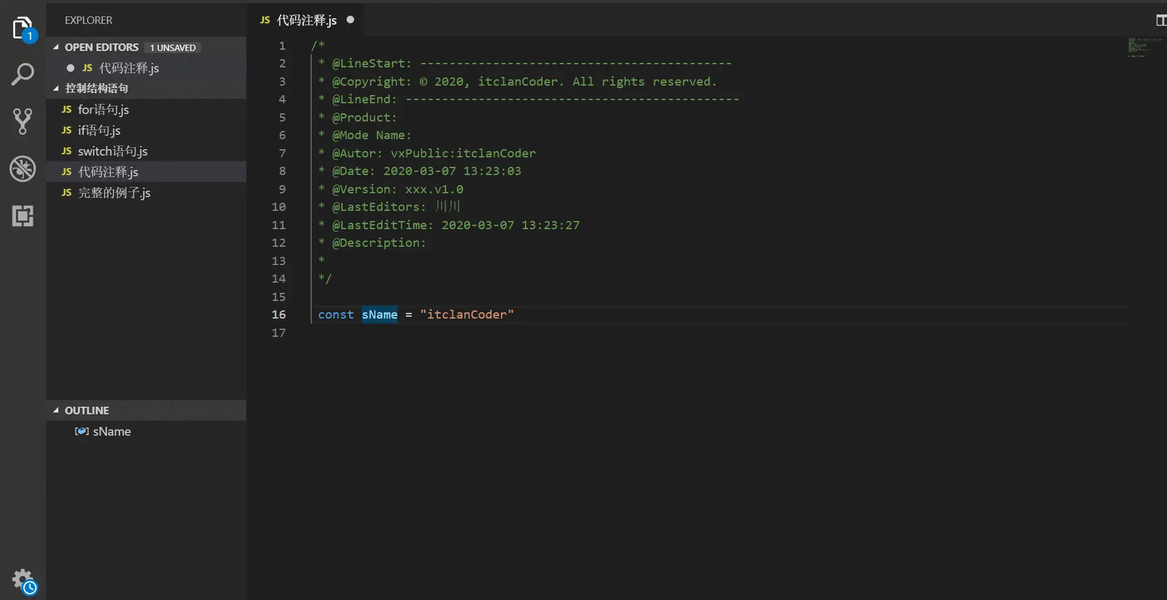
Task: Click the 1 UNSAVED badge
Action: (173, 48)
